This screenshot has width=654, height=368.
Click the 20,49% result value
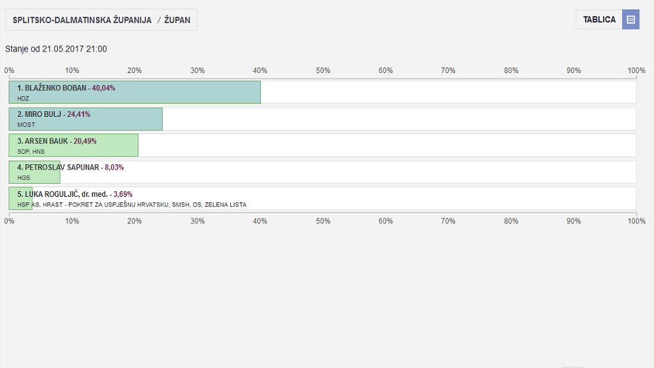pos(85,141)
